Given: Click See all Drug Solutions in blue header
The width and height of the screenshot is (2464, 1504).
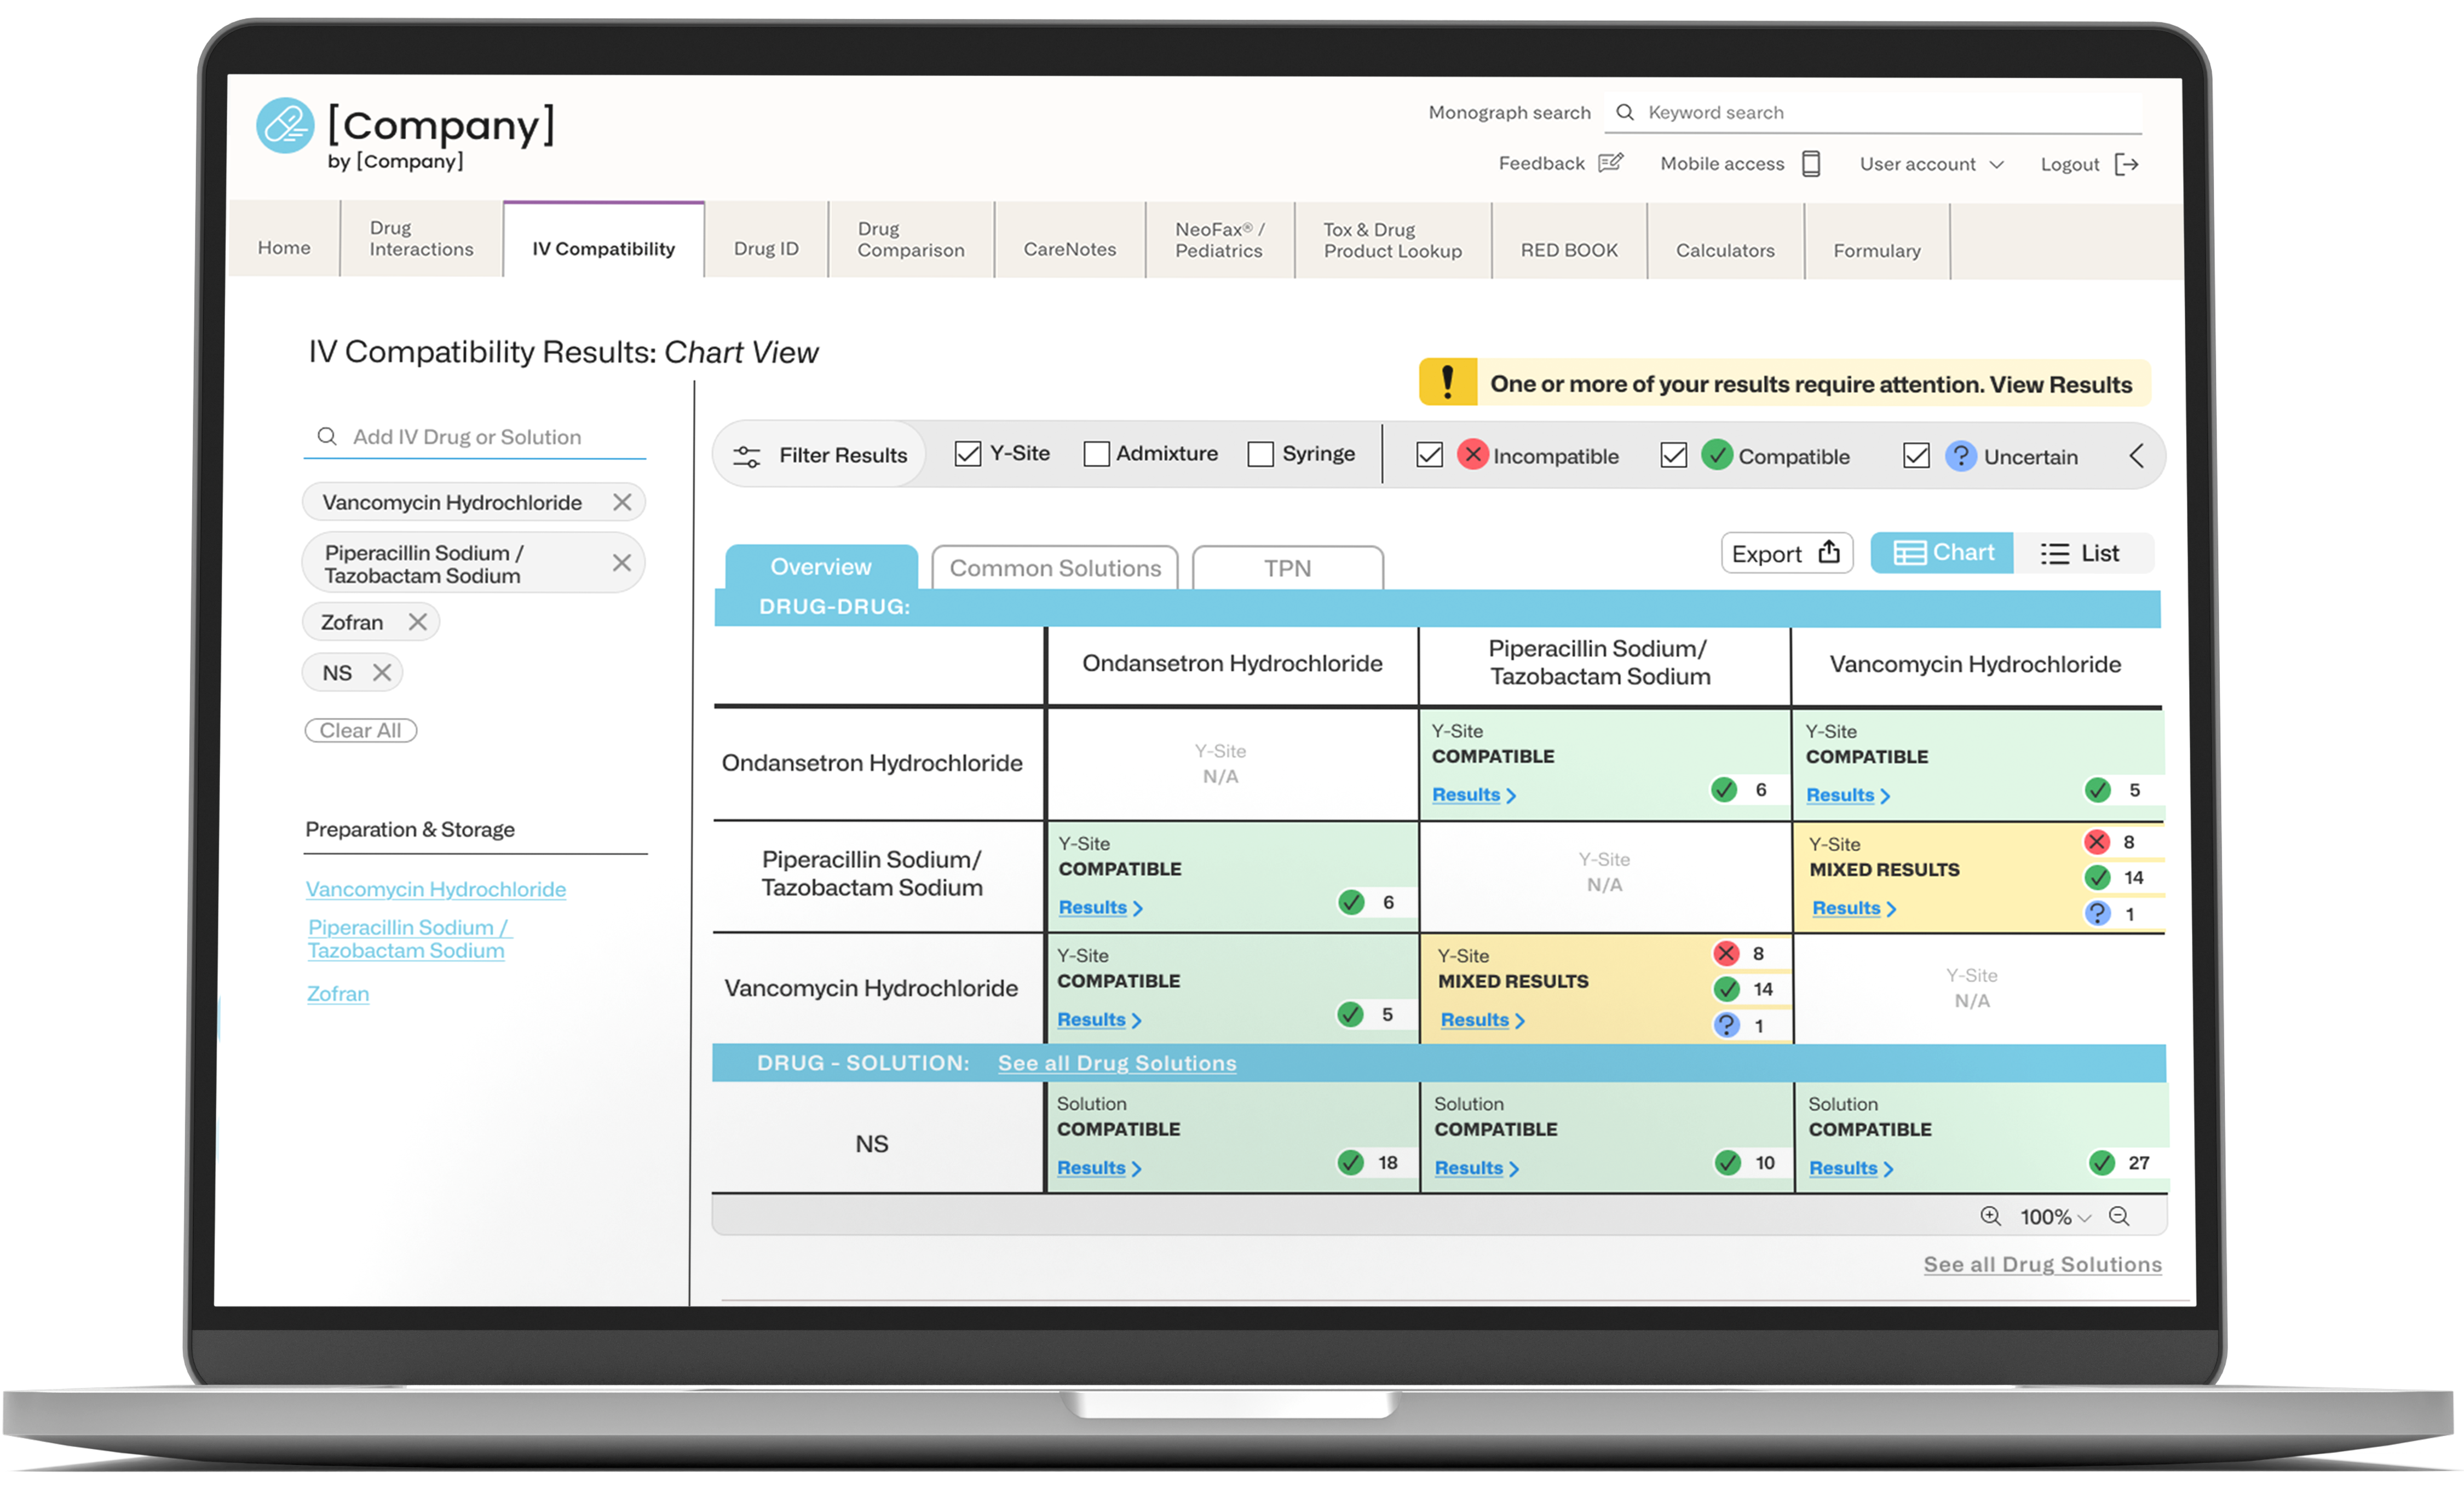Looking at the screenshot, I should [1117, 1063].
